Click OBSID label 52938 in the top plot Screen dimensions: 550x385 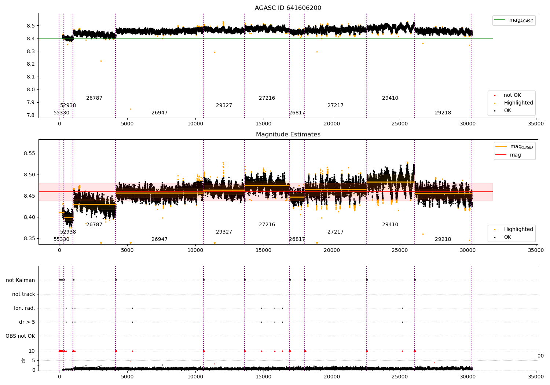tap(68, 106)
